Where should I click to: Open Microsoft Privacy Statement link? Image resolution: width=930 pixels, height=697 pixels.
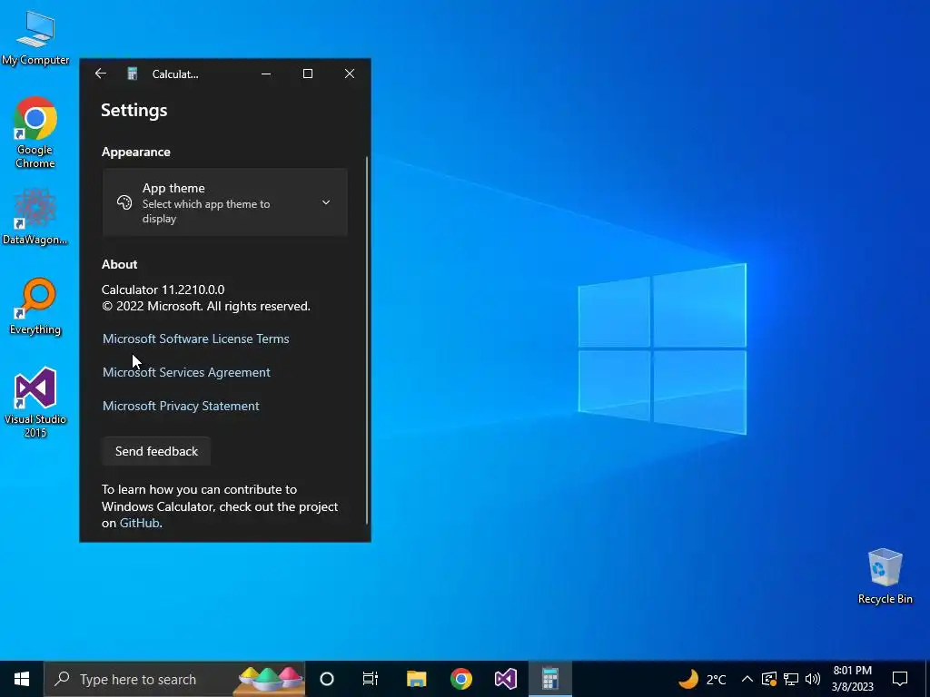[181, 406]
